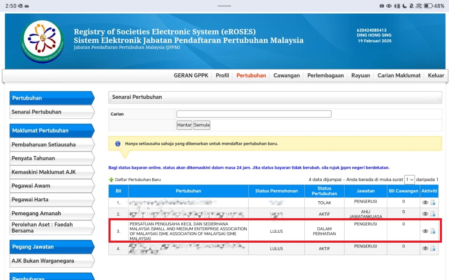Select Kemaskini Maklumat AJK sidebar item
The height and width of the screenshot is (280, 449).
coord(52,172)
